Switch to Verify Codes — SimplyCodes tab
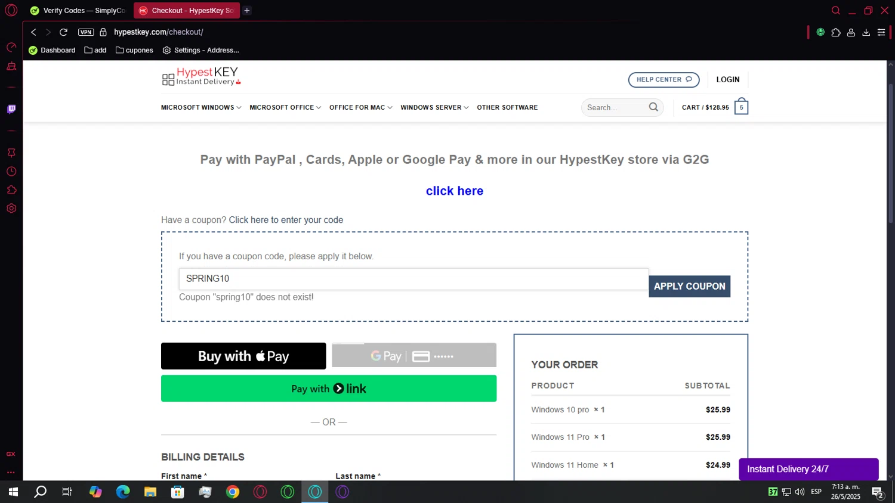 coord(78,10)
